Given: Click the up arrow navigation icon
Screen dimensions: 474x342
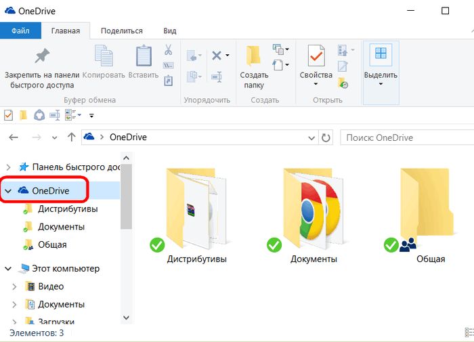Looking at the screenshot, I should tap(72, 137).
